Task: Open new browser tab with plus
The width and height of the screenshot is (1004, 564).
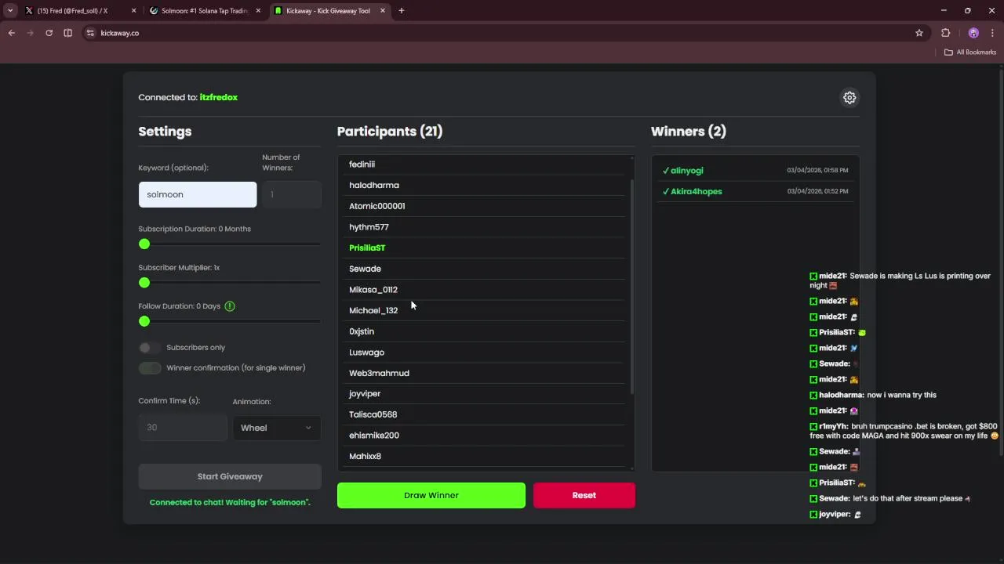Action: tap(402, 11)
